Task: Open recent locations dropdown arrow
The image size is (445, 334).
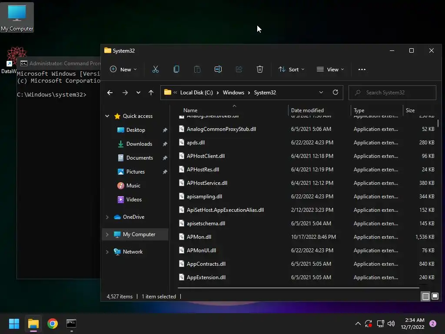Action: pyautogui.click(x=138, y=93)
